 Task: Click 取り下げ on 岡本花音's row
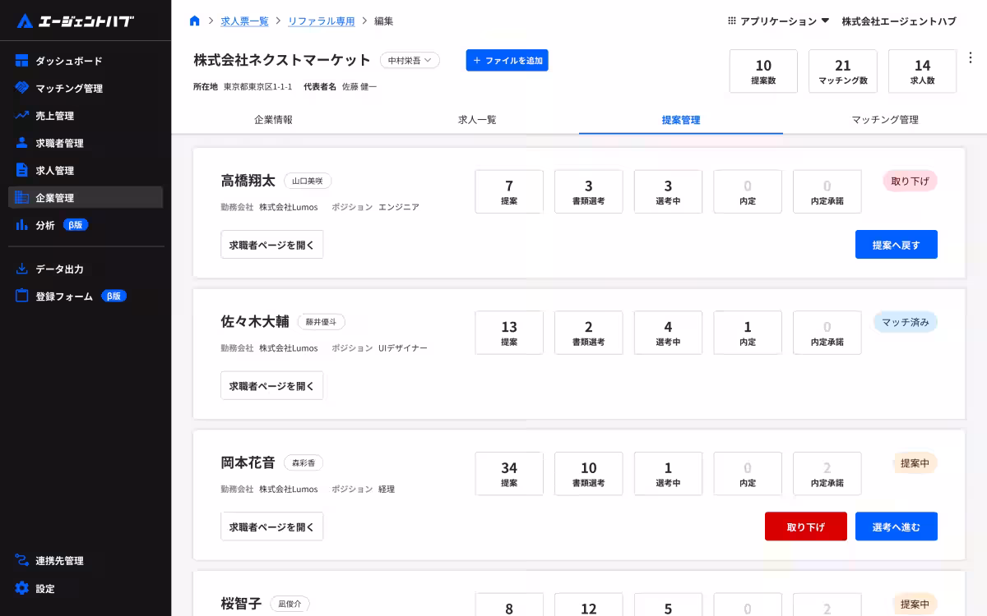(805, 526)
